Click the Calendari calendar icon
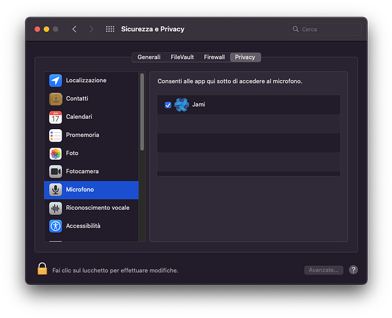This screenshot has width=392, height=318. click(55, 117)
